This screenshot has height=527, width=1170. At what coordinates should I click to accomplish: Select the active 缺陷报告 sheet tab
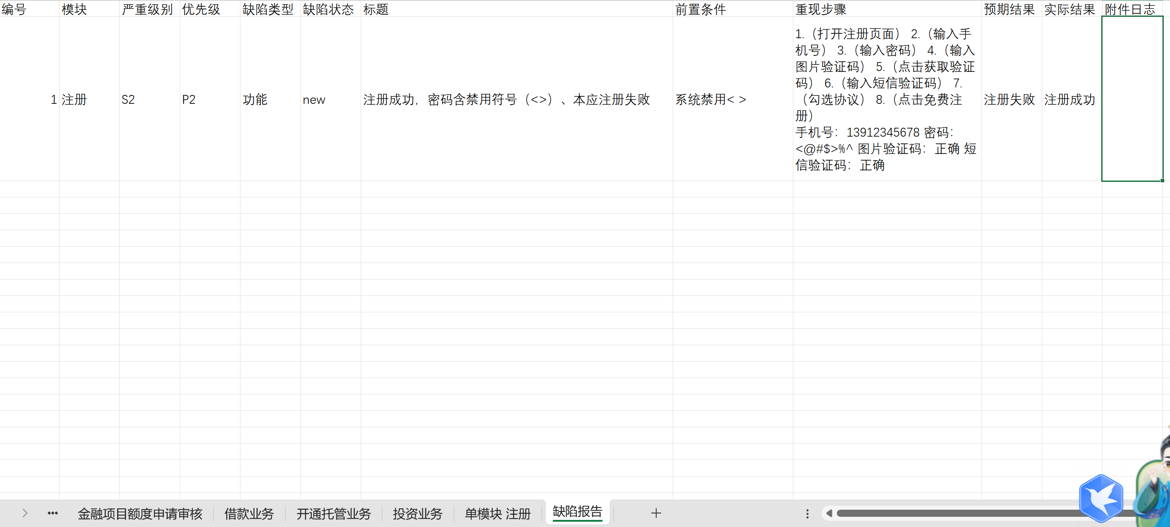577,512
